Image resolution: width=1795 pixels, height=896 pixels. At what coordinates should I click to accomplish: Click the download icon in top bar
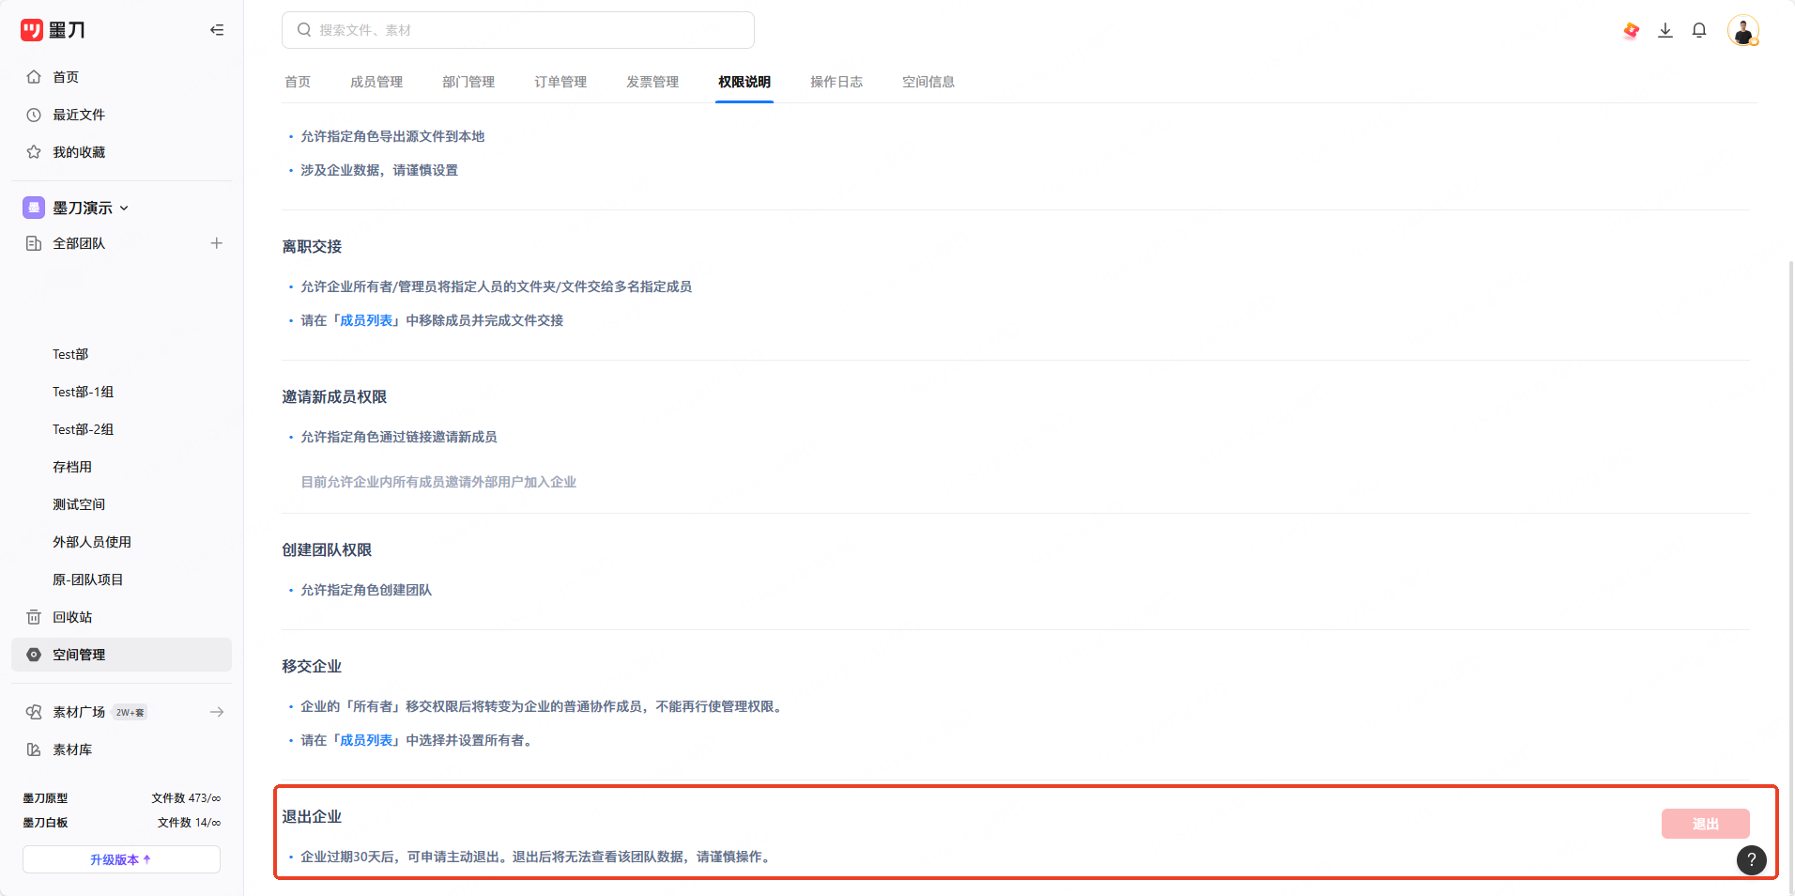coord(1665,30)
